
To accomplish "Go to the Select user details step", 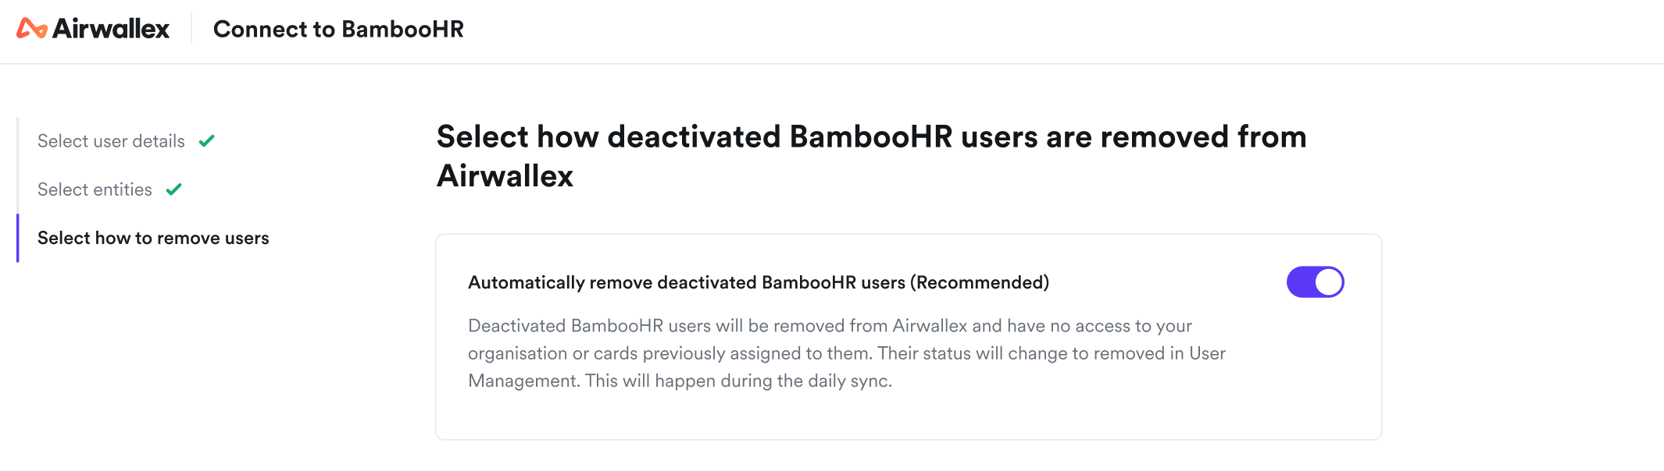I will (111, 141).
